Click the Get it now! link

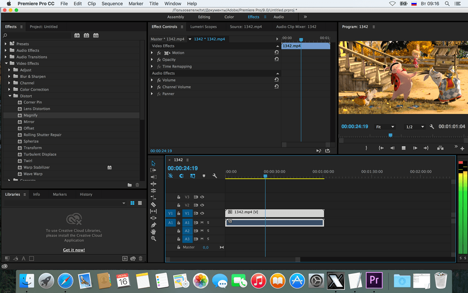point(74,250)
